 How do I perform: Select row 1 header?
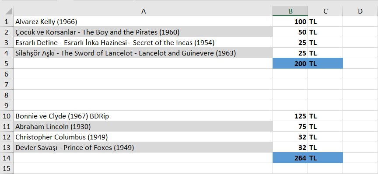click(x=7, y=22)
